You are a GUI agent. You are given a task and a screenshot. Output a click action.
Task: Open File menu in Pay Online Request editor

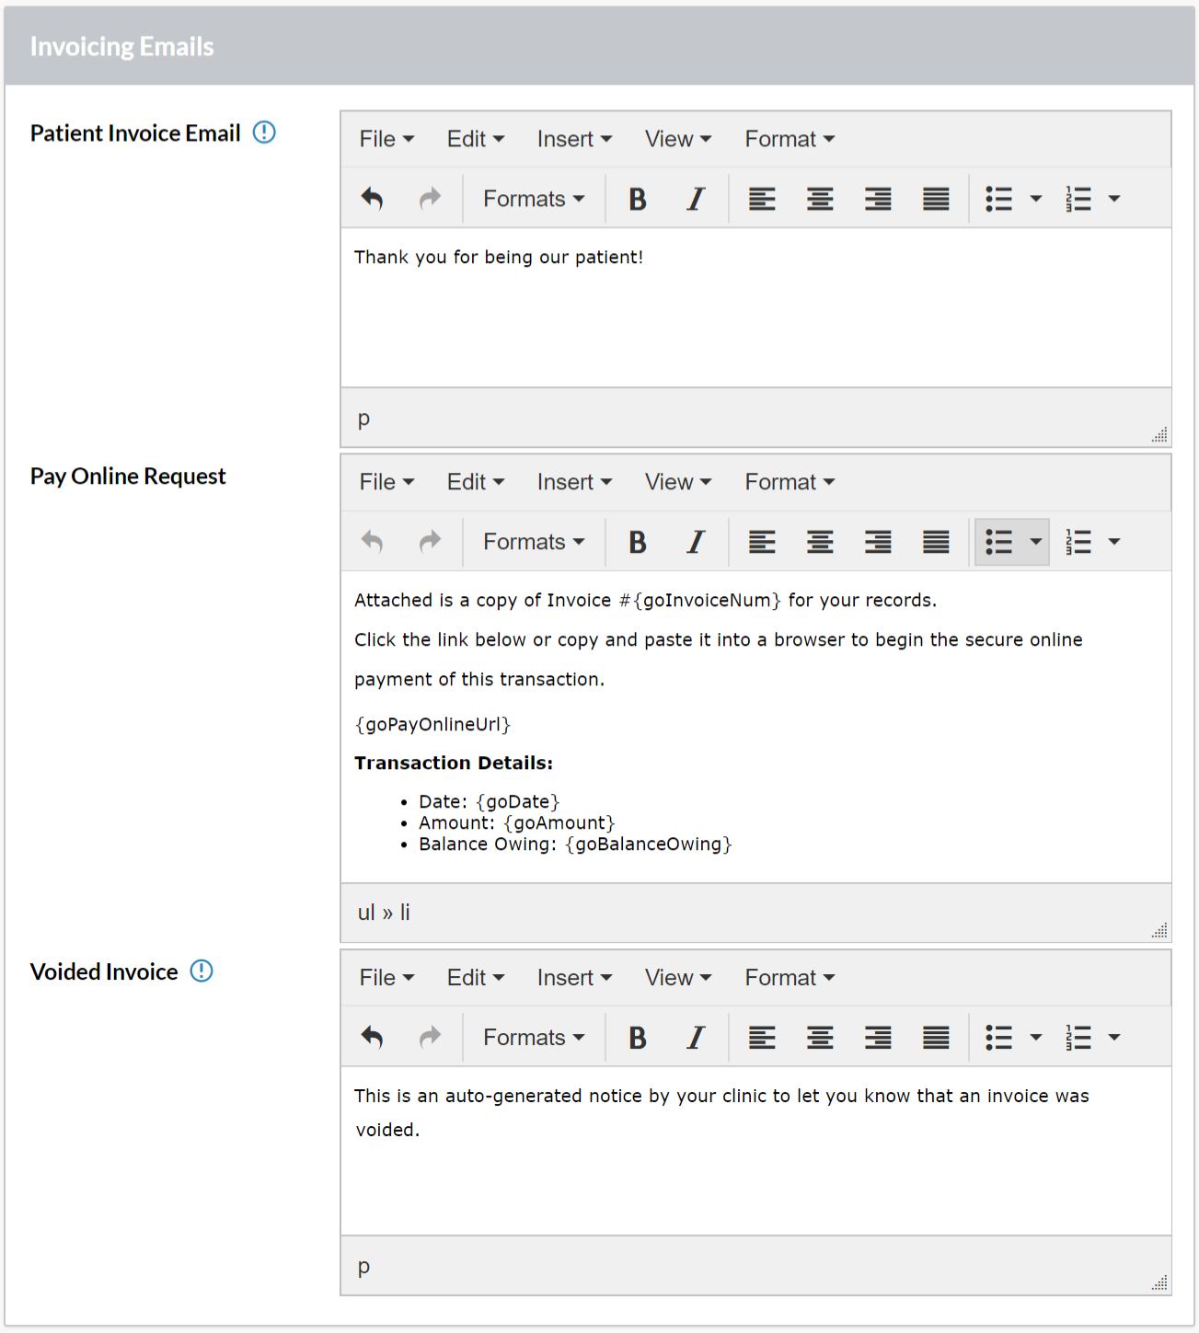pyautogui.click(x=386, y=482)
